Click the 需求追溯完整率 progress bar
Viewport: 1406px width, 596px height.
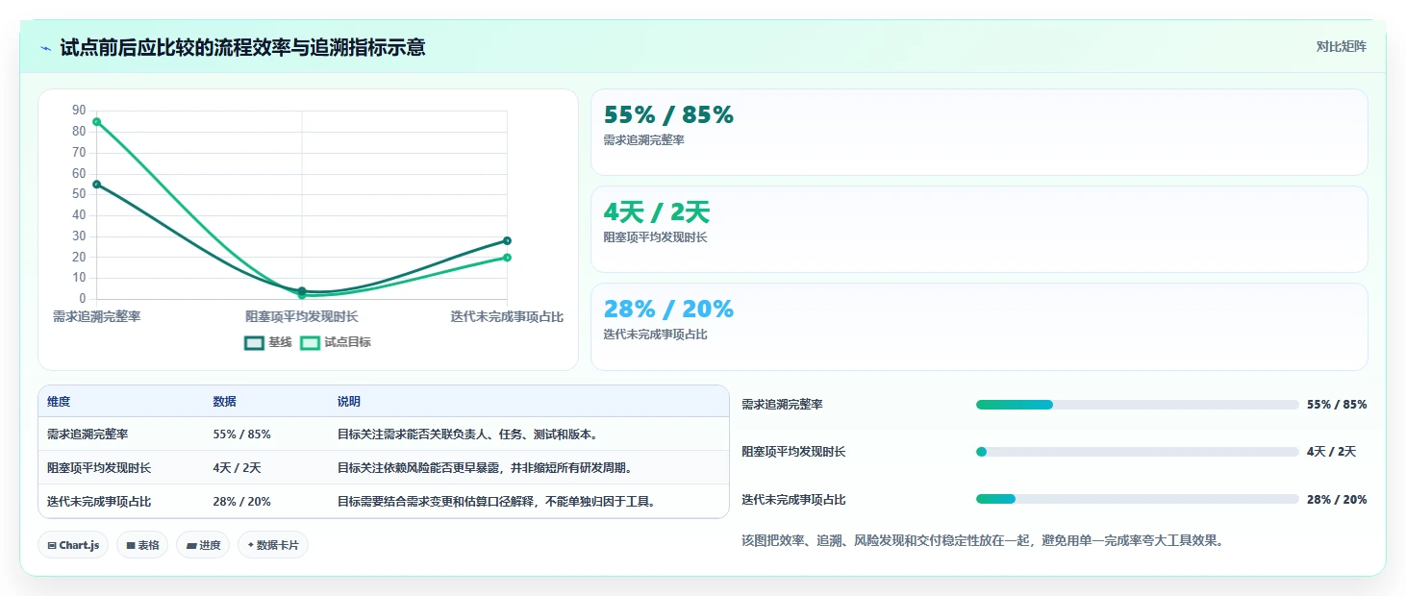point(1138,405)
